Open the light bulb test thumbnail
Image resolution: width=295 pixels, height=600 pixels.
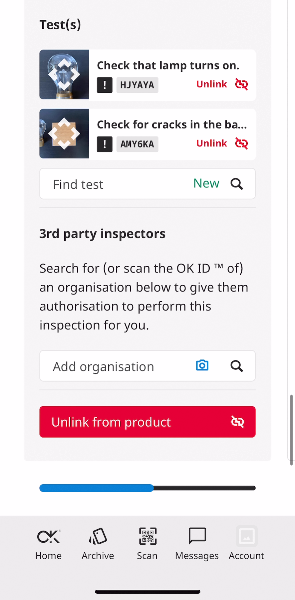click(x=64, y=74)
